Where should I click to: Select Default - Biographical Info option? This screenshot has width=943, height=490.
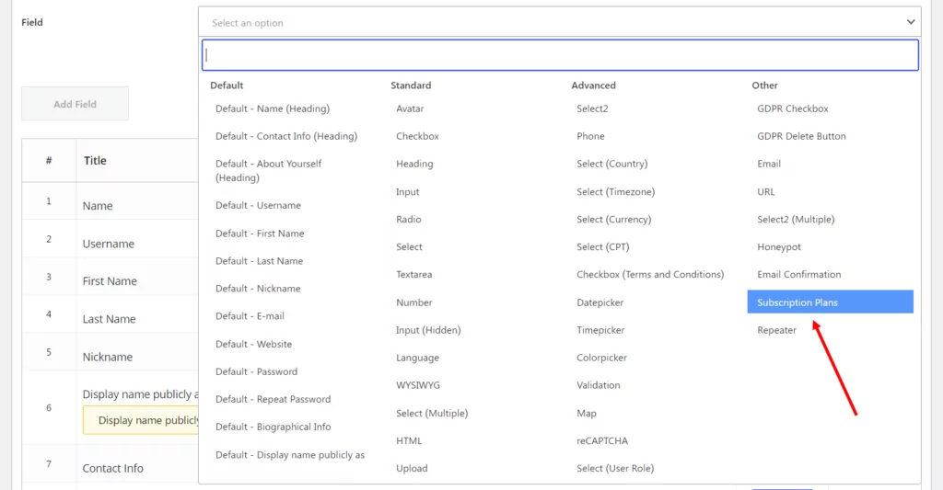(273, 427)
